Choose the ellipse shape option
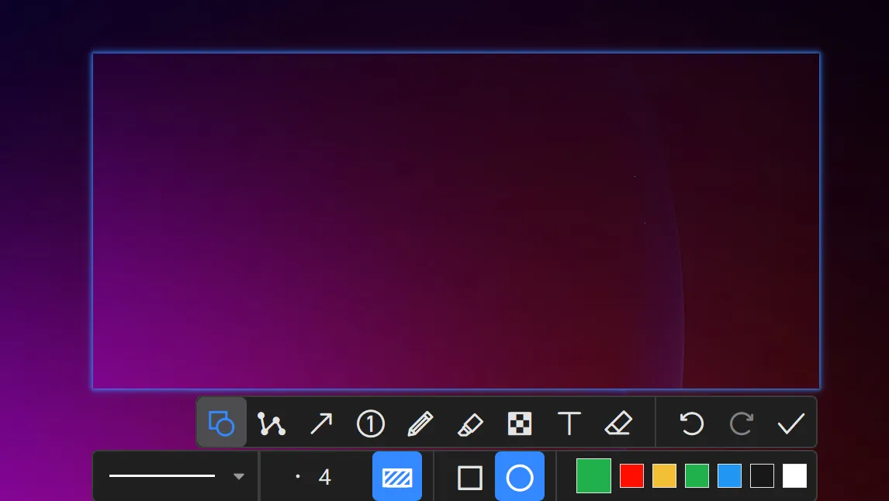 coord(520,477)
